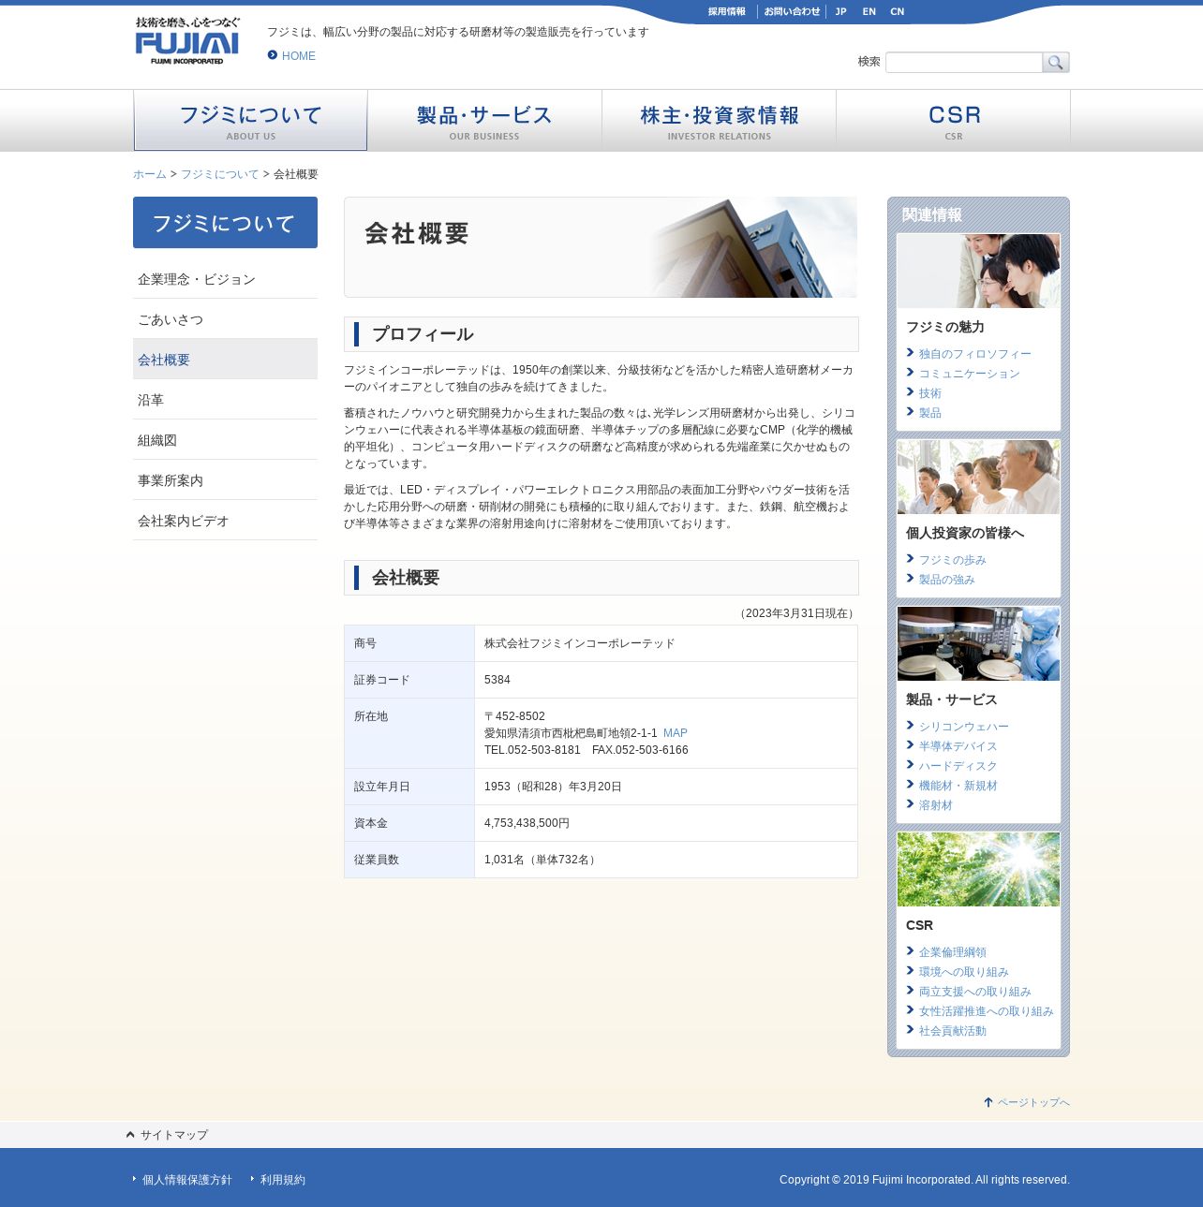Open 社会貢献活動 link
This screenshot has height=1207, width=1203.
[x=952, y=1031]
